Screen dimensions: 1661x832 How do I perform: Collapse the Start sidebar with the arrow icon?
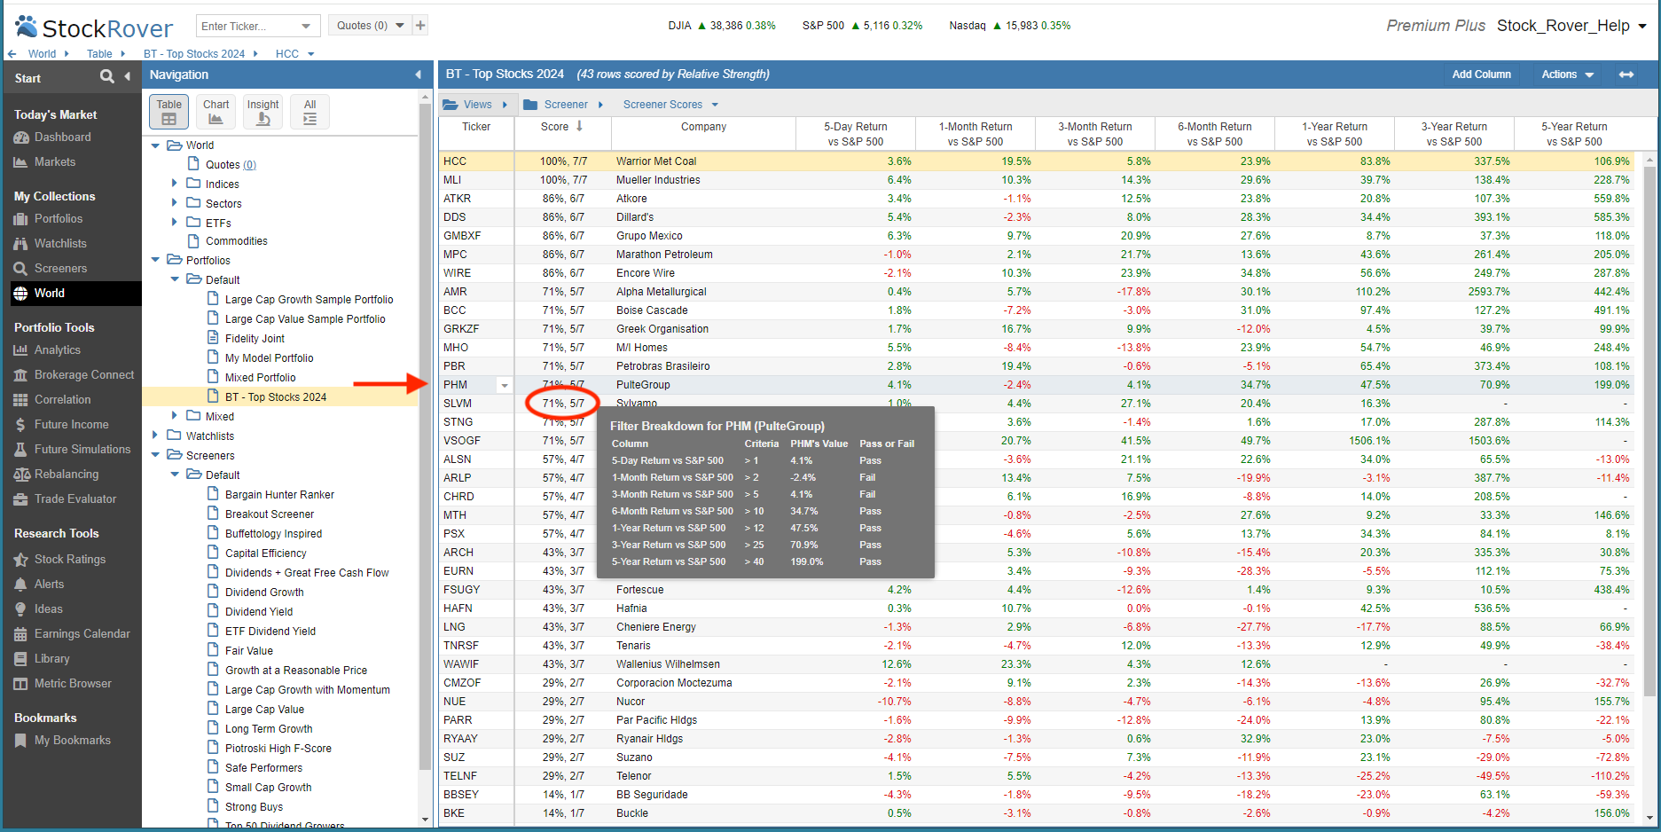pyautogui.click(x=127, y=77)
